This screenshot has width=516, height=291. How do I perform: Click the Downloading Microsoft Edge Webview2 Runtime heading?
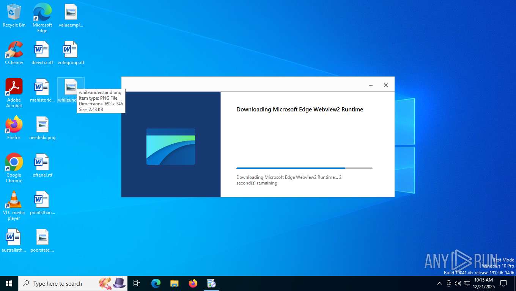click(x=300, y=110)
